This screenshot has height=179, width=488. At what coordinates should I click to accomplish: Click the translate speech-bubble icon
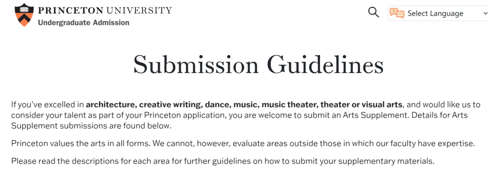pos(397,14)
